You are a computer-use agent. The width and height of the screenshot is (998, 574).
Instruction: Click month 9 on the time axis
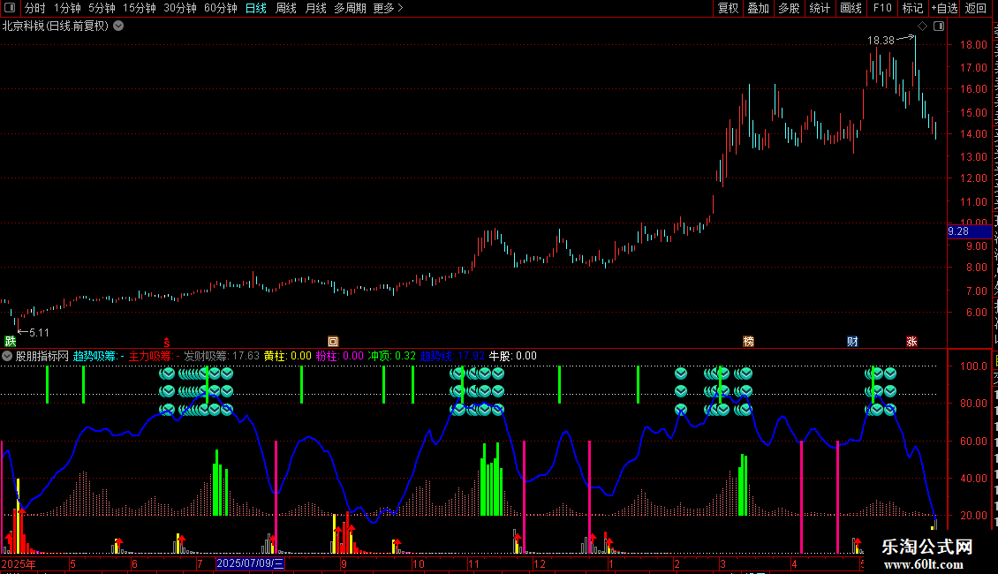click(x=344, y=563)
